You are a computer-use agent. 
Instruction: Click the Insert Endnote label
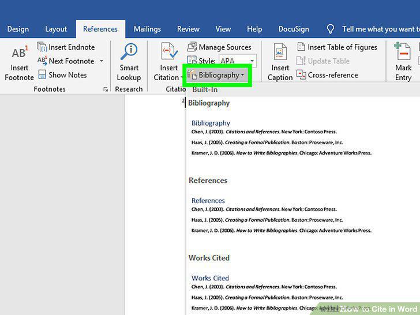[x=72, y=47]
